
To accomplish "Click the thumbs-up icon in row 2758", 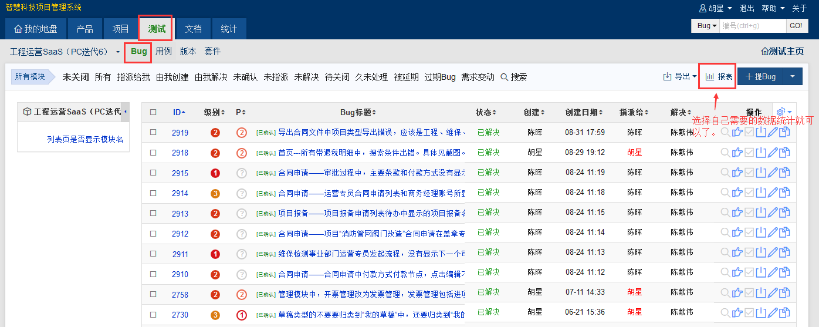I will click(x=737, y=294).
